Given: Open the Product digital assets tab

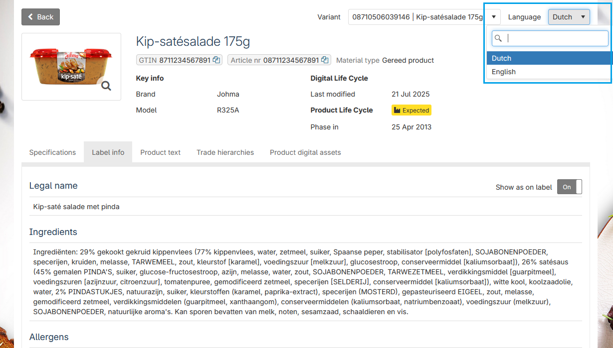Looking at the screenshot, I should (305, 152).
